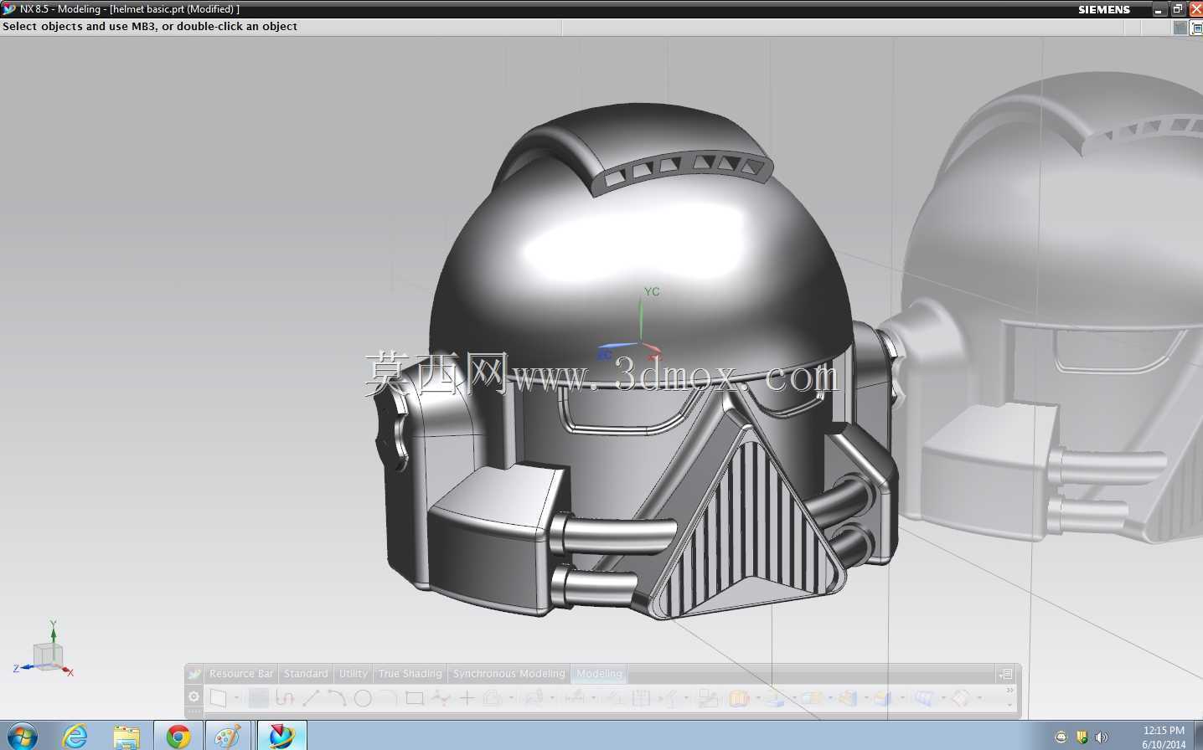This screenshot has width=1203, height=750.
Task: Expand the Edge Blend dropdown arrow
Action: 866,697
